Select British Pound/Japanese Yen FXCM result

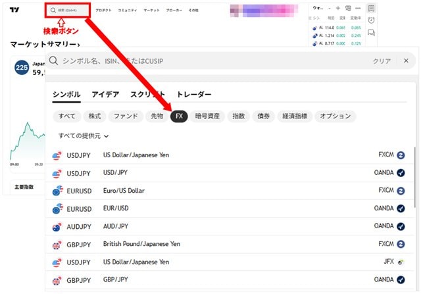tap(230, 244)
